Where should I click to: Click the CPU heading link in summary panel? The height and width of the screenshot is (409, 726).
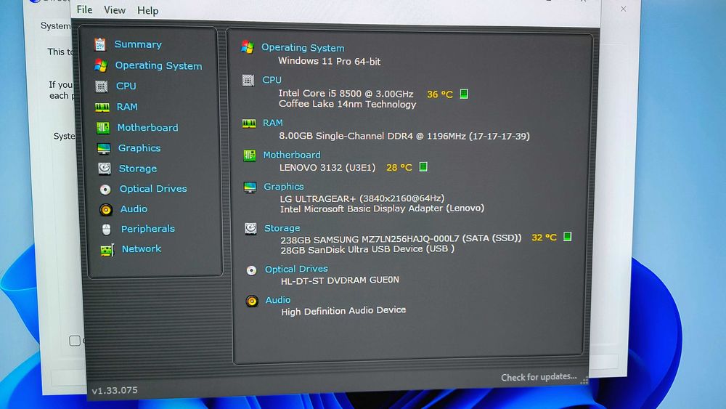[272, 80]
